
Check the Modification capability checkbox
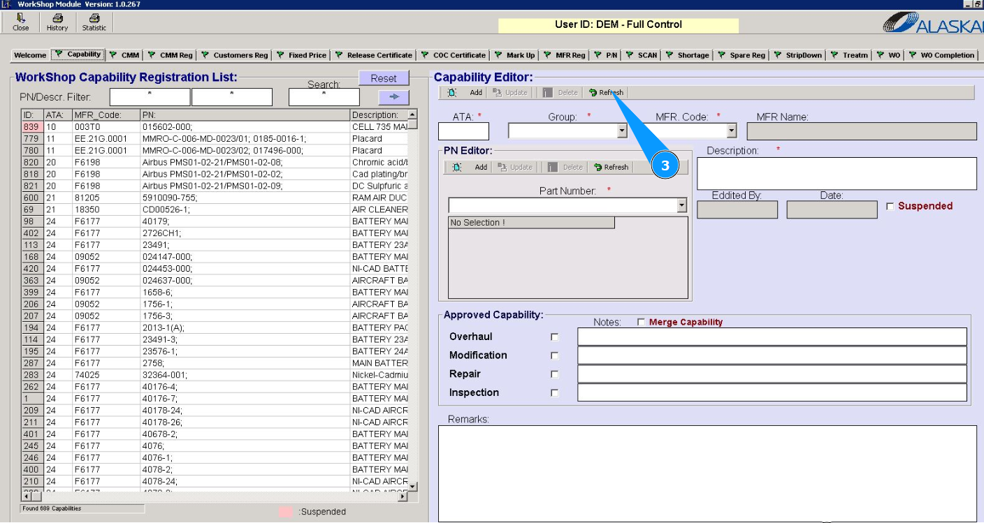coord(555,355)
